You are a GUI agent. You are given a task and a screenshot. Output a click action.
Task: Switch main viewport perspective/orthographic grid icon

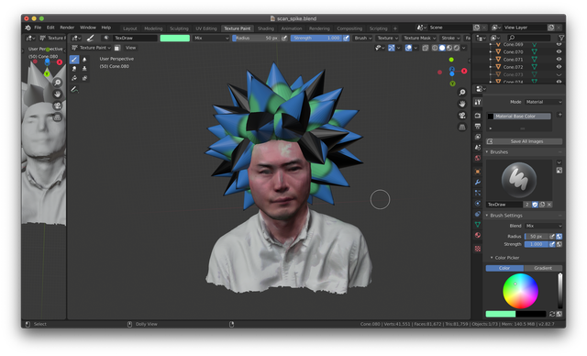tap(462, 127)
